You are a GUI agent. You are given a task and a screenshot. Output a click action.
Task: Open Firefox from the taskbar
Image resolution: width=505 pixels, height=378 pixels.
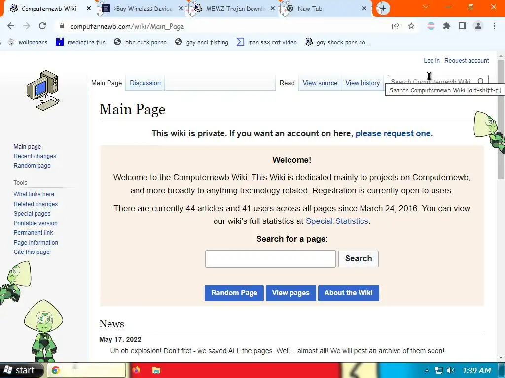136,370
